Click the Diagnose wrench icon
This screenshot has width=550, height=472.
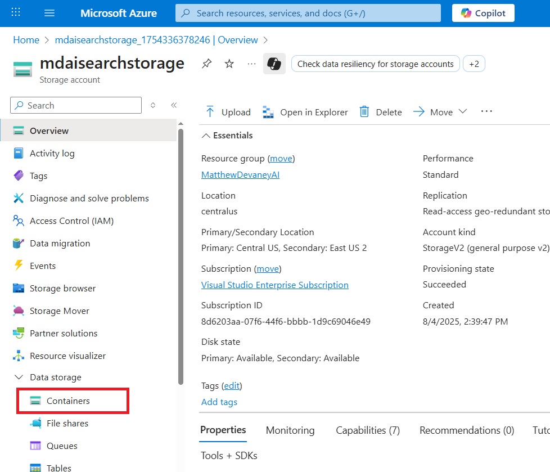pyautogui.click(x=18, y=198)
